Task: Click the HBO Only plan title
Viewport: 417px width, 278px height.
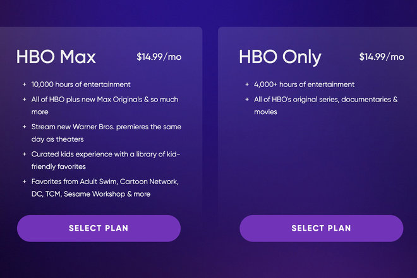Action: click(x=280, y=57)
